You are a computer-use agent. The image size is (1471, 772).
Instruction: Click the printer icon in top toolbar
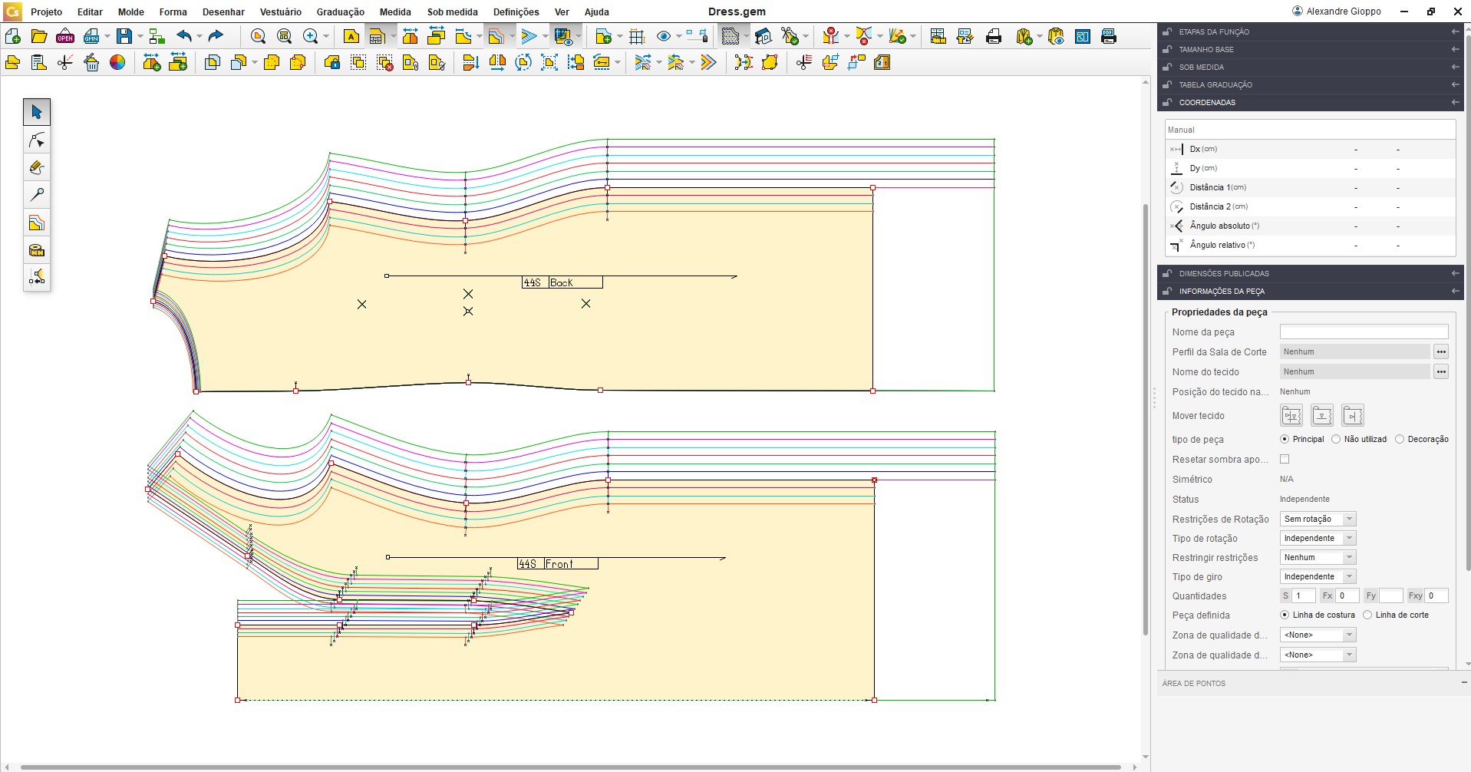coord(994,36)
